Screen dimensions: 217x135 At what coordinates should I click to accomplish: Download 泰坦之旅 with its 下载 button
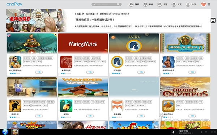39,116
